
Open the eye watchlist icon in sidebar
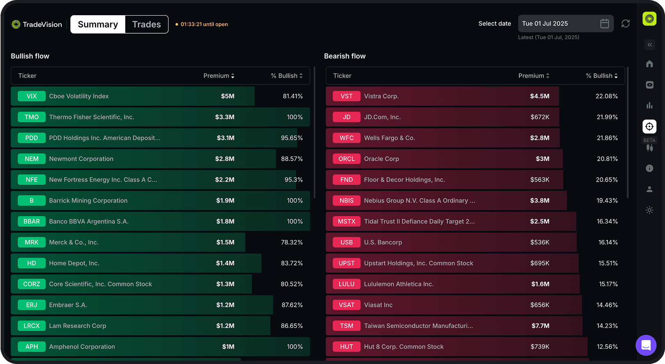pyautogui.click(x=649, y=85)
